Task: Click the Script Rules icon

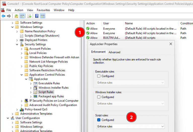Action: click(x=35, y=92)
